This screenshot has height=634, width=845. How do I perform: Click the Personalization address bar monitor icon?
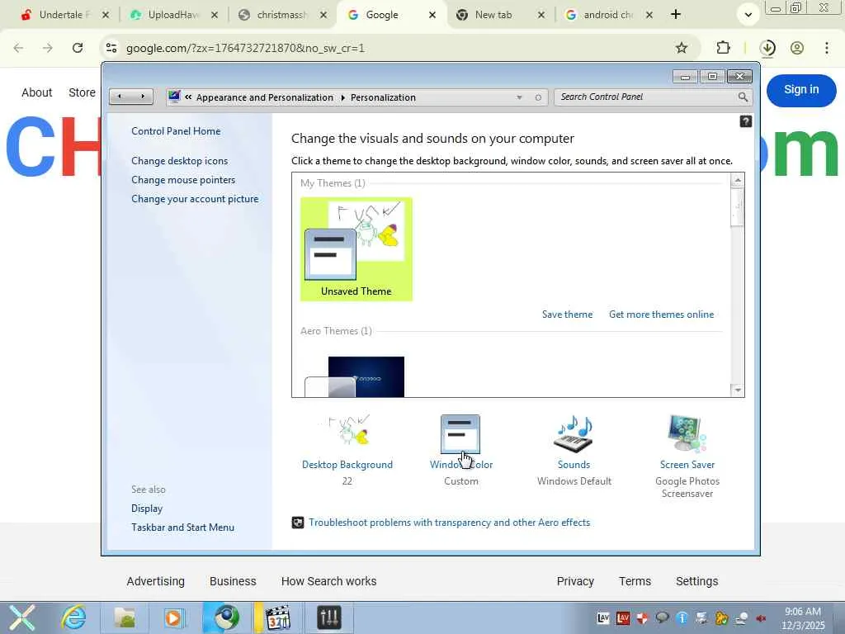click(173, 97)
